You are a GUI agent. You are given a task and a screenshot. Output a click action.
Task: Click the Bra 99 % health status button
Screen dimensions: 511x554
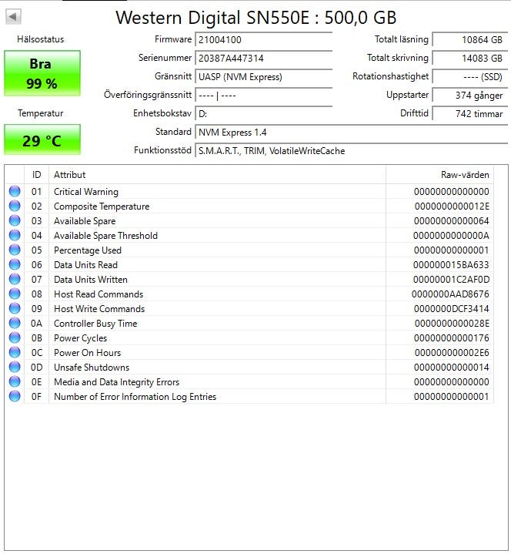[x=42, y=73]
